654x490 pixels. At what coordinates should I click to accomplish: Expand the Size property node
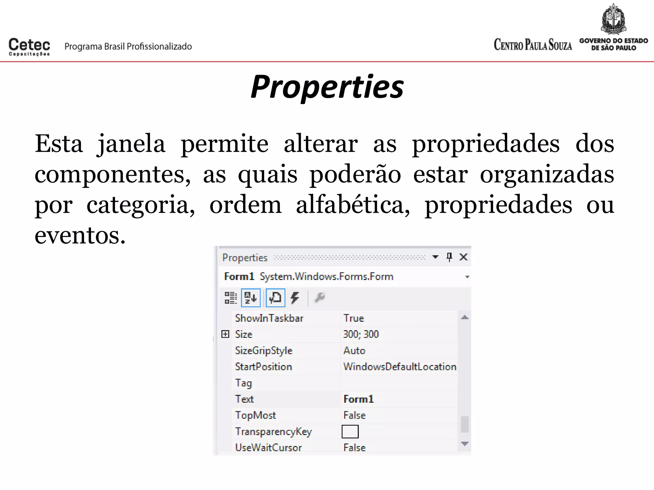225,334
